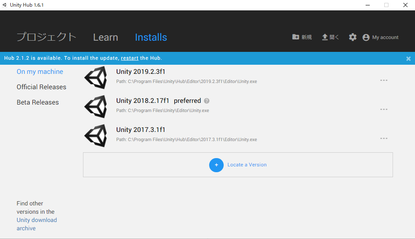415x239 pixels.
Task: Select On my machine in sidebar
Action: (x=40, y=71)
